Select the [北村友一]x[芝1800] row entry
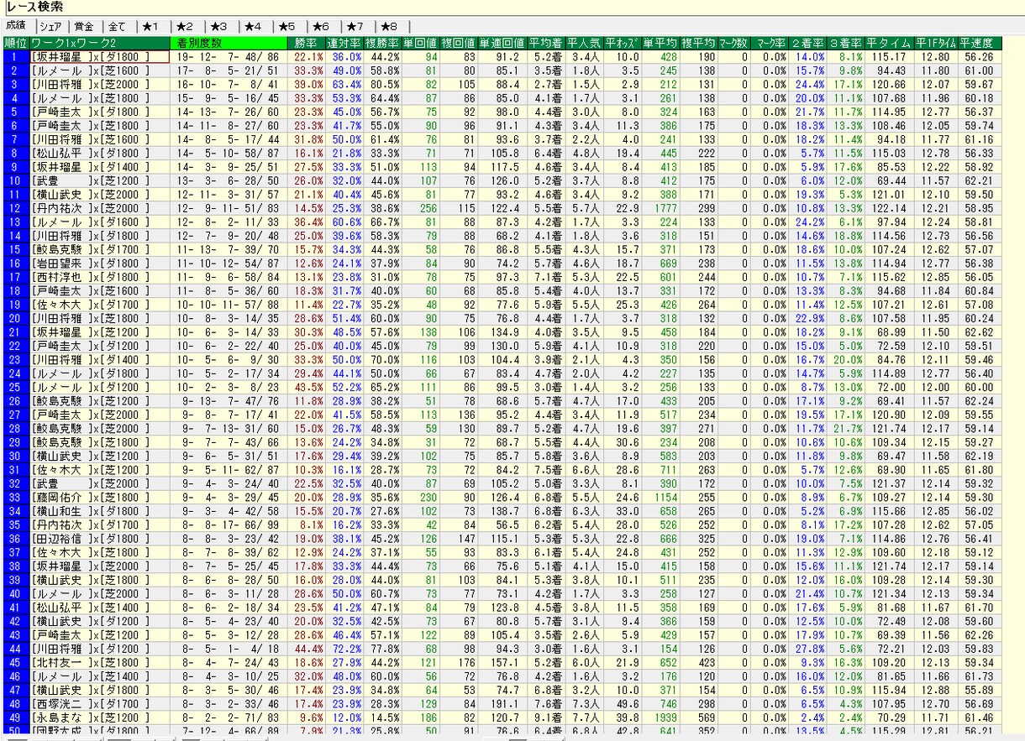 pyautogui.click(x=100, y=662)
